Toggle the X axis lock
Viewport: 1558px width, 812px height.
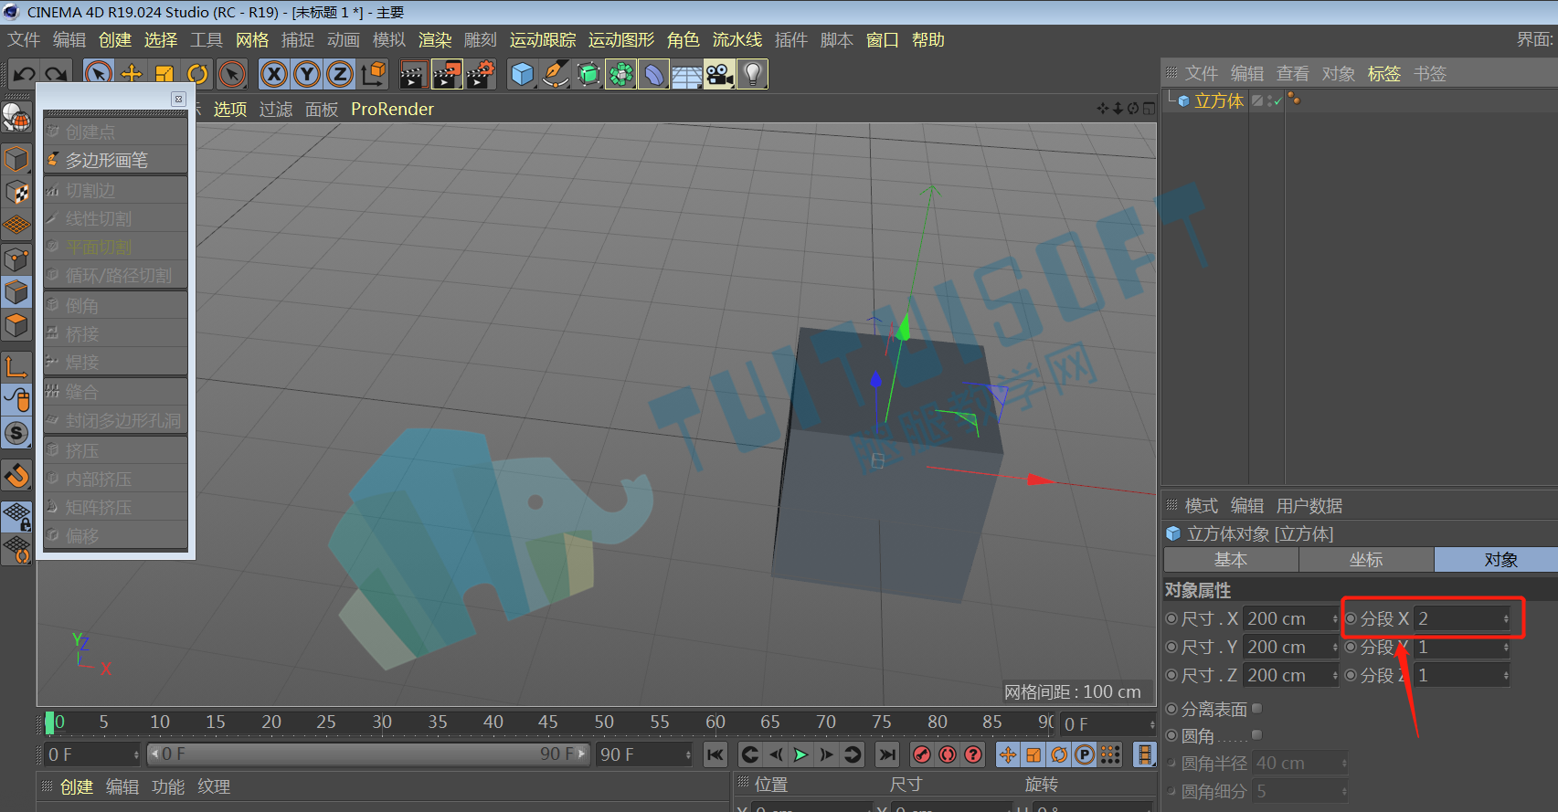pyautogui.click(x=274, y=74)
